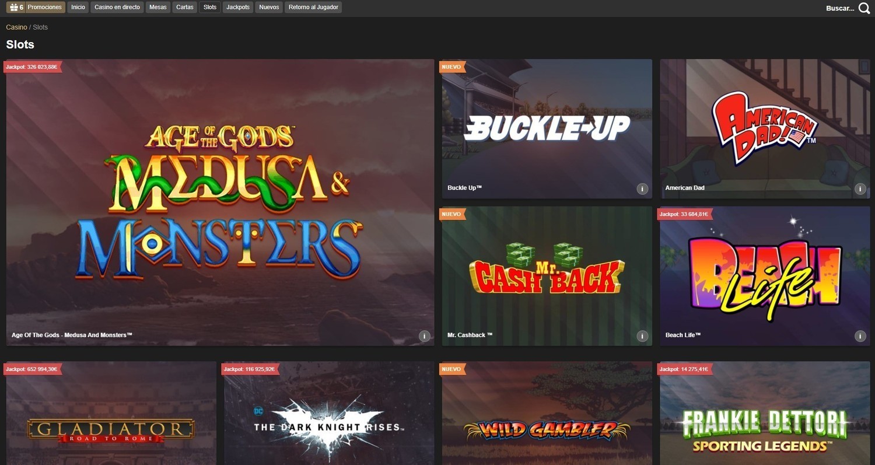Click the Jackpot 326 023,88€ badge
Screen dimensions: 875x465
point(32,67)
